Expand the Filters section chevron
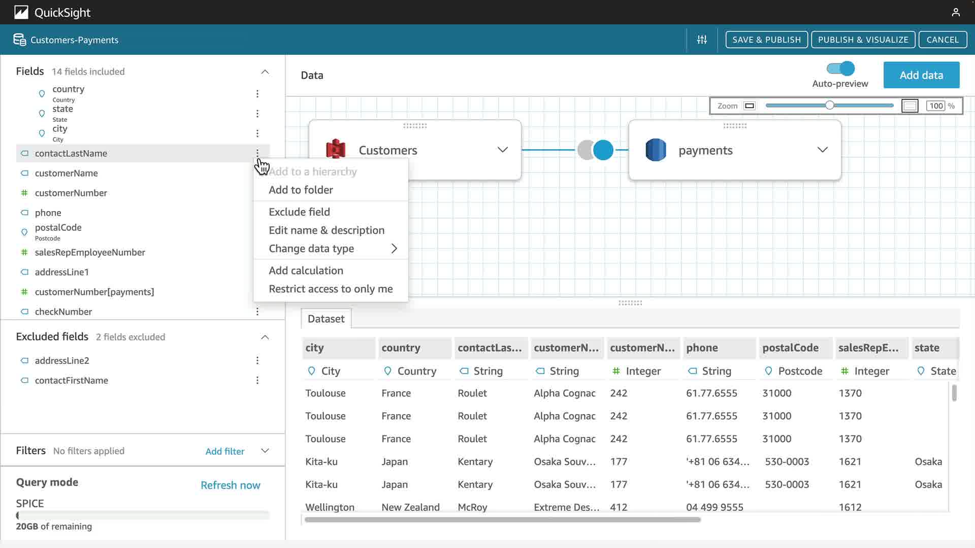Screen dimensions: 975x548 [265, 451]
